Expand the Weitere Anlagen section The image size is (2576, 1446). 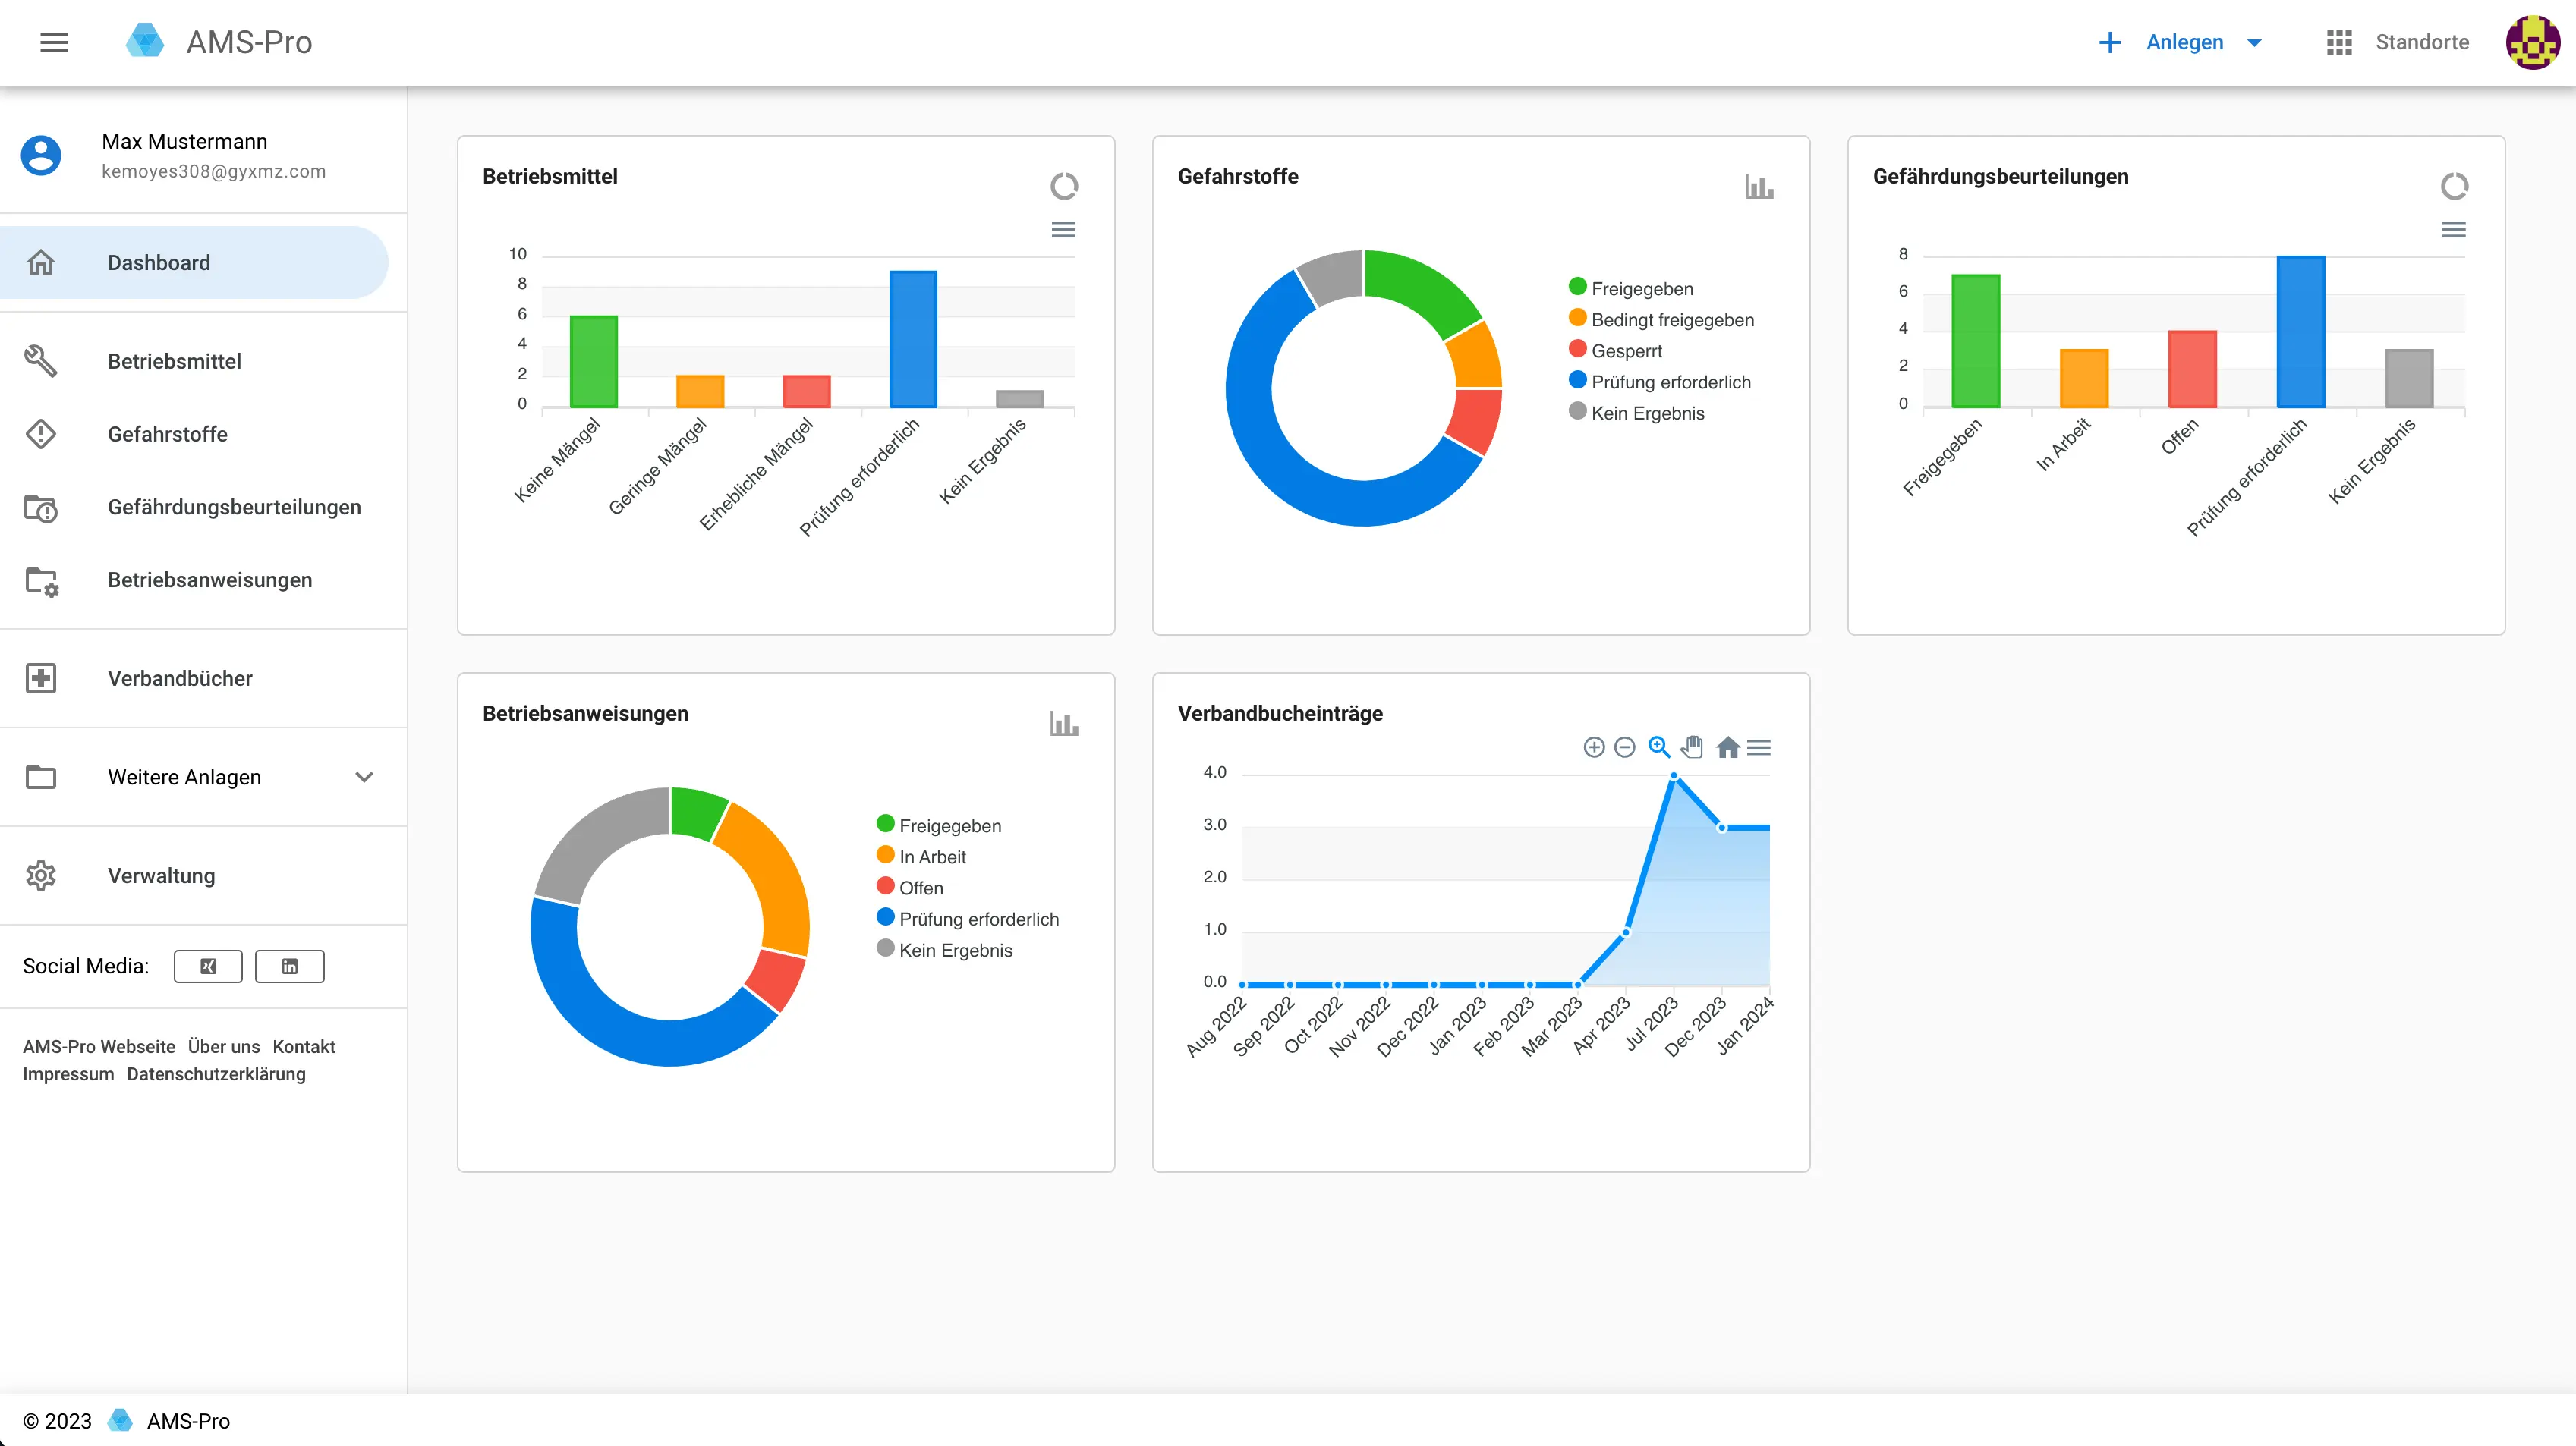[364, 778]
